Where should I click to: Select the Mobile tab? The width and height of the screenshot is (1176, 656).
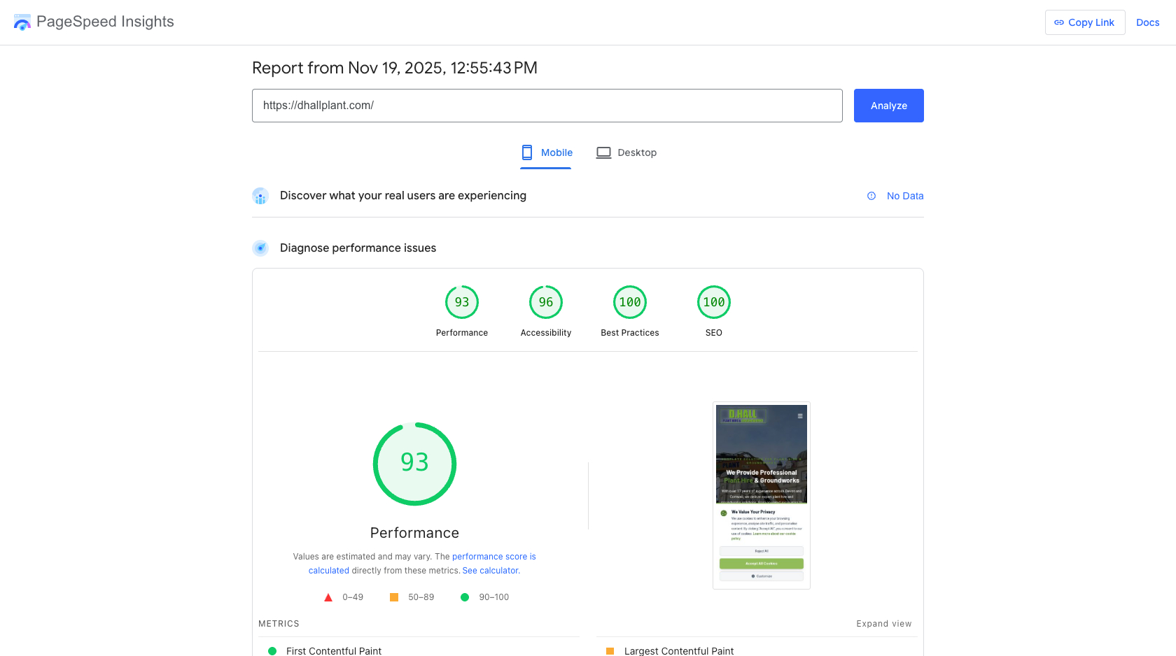click(x=546, y=152)
